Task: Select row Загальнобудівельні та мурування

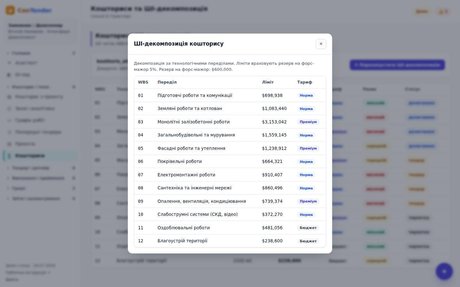Action: tap(230, 135)
